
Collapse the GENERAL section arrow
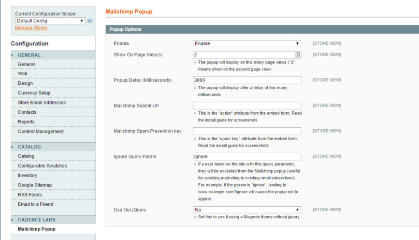pyautogui.click(x=12, y=55)
